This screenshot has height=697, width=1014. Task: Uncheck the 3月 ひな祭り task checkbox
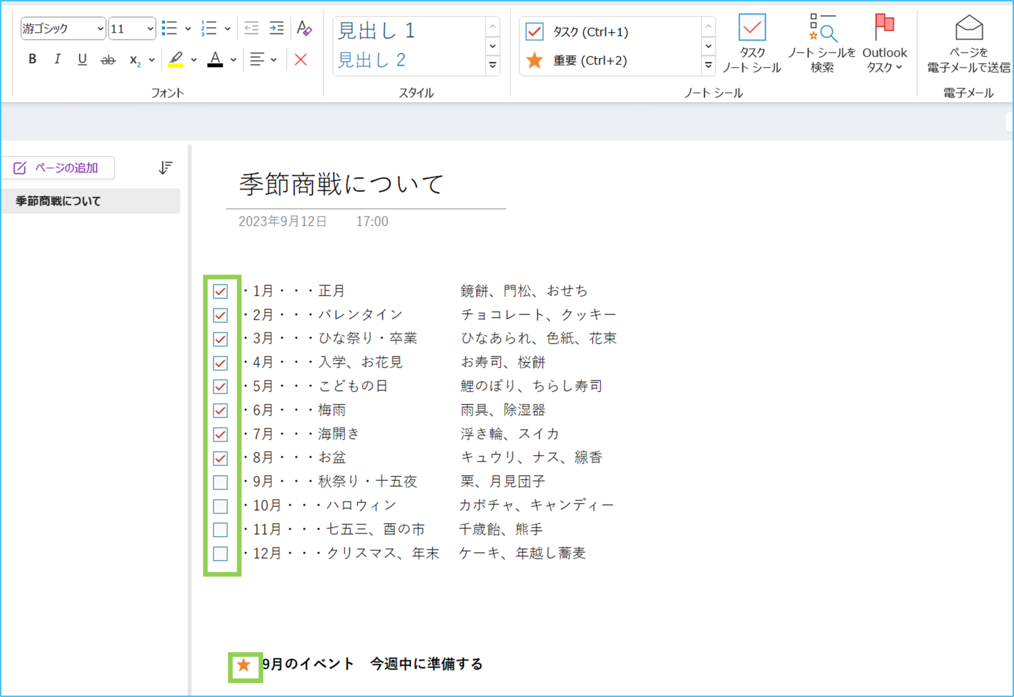[220, 339]
